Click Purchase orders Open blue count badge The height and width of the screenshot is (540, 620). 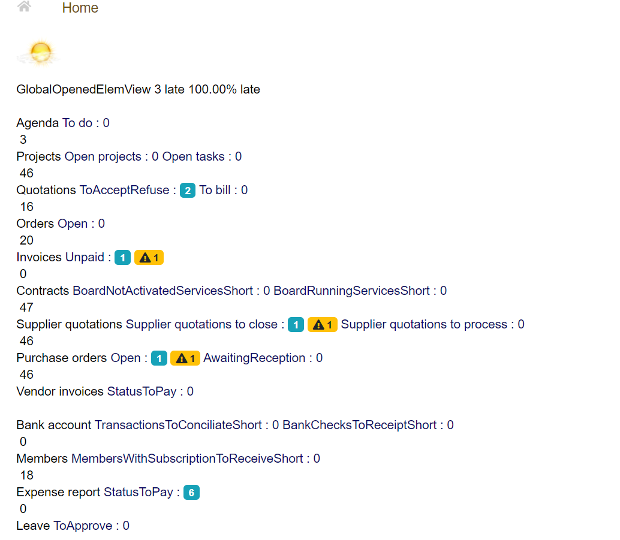(159, 358)
